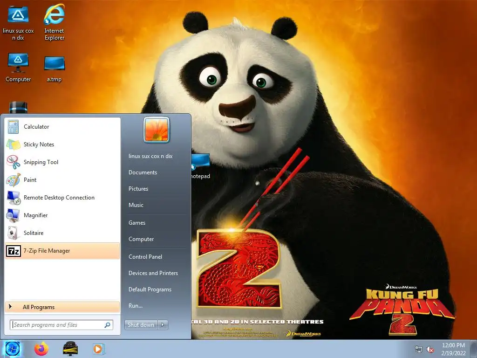
Task: Click the muted volume tray icon
Action: [x=430, y=349]
